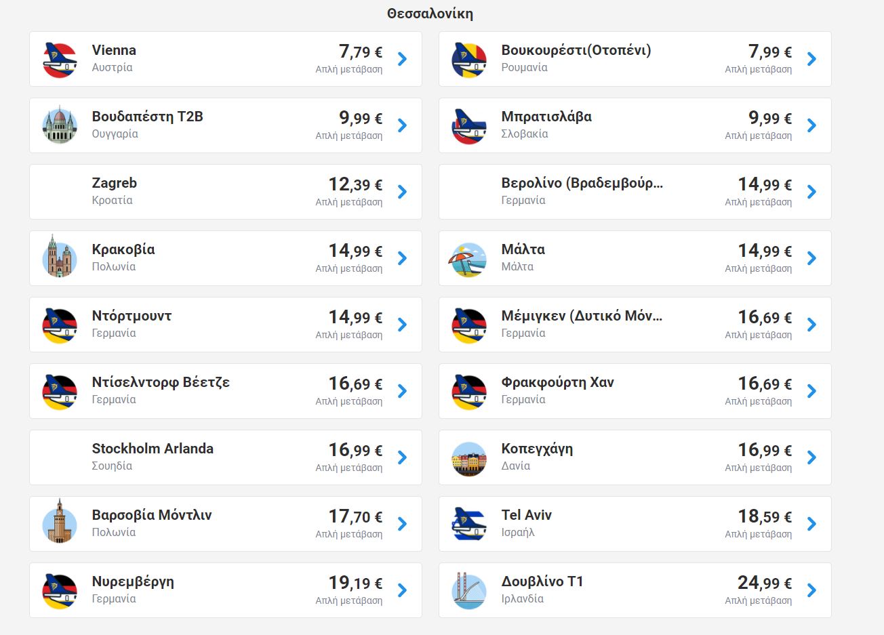Click the Dublin T1 bridge icon
This screenshot has height=635, width=884.
[x=469, y=590]
